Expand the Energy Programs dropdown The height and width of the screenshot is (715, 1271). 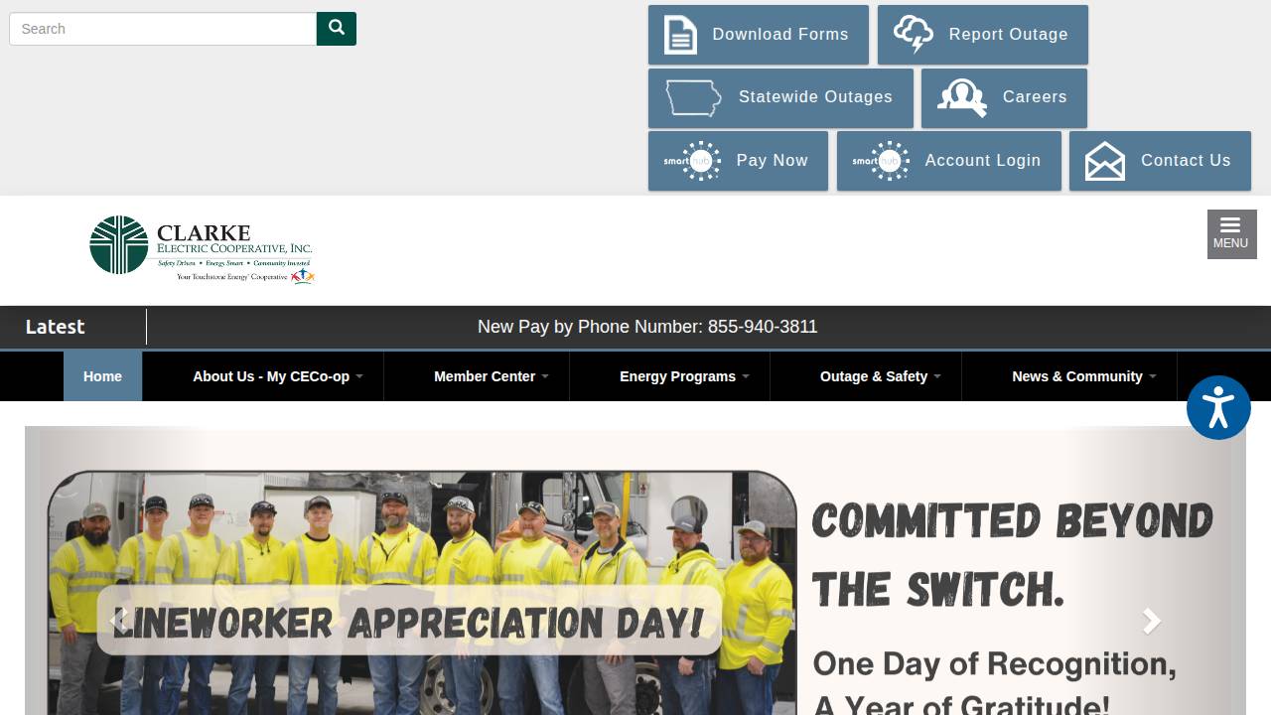click(676, 376)
